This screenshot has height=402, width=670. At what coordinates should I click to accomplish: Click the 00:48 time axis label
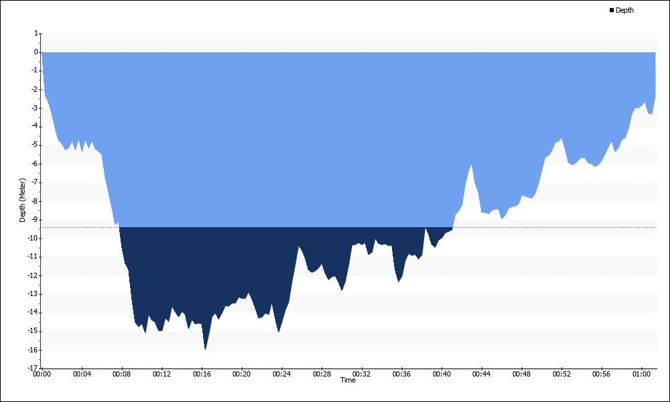pos(522,374)
